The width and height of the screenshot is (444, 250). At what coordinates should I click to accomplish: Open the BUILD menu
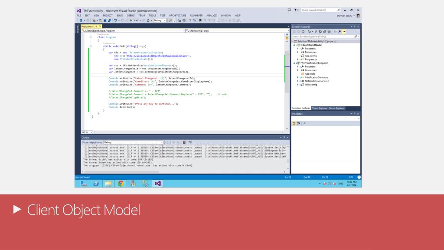(x=120, y=16)
